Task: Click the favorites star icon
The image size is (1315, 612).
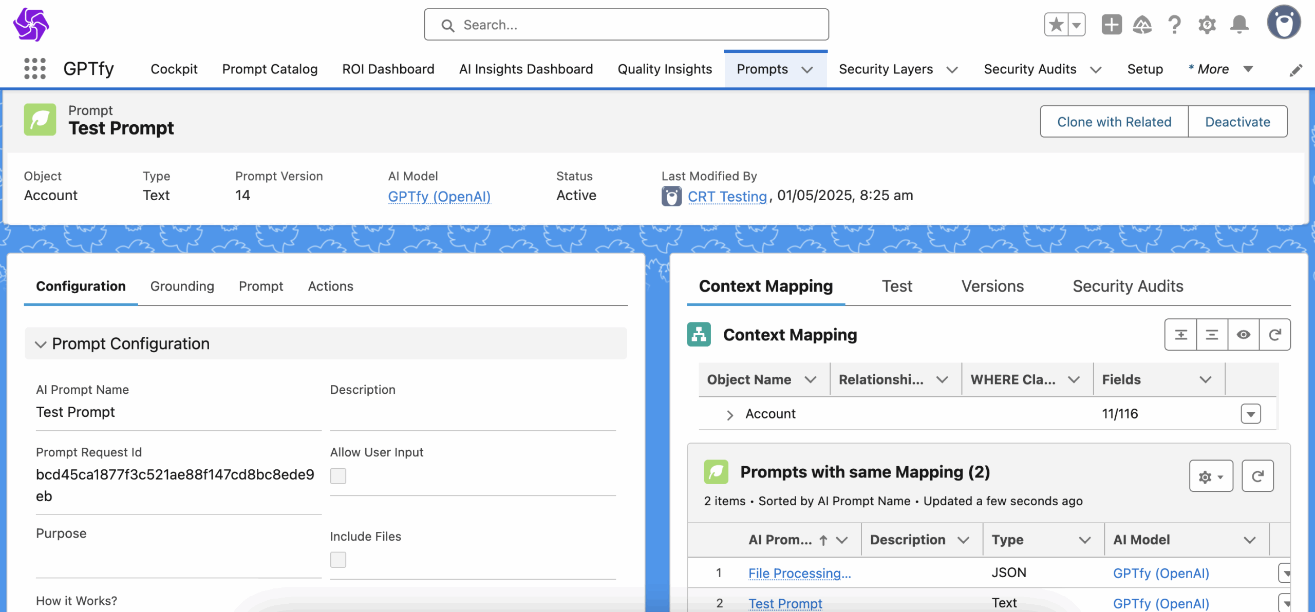Action: [x=1056, y=25]
